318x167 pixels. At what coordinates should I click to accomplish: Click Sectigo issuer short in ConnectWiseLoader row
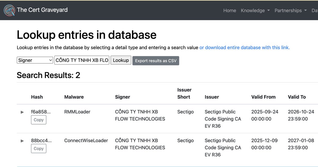click(x=185, y=141)
